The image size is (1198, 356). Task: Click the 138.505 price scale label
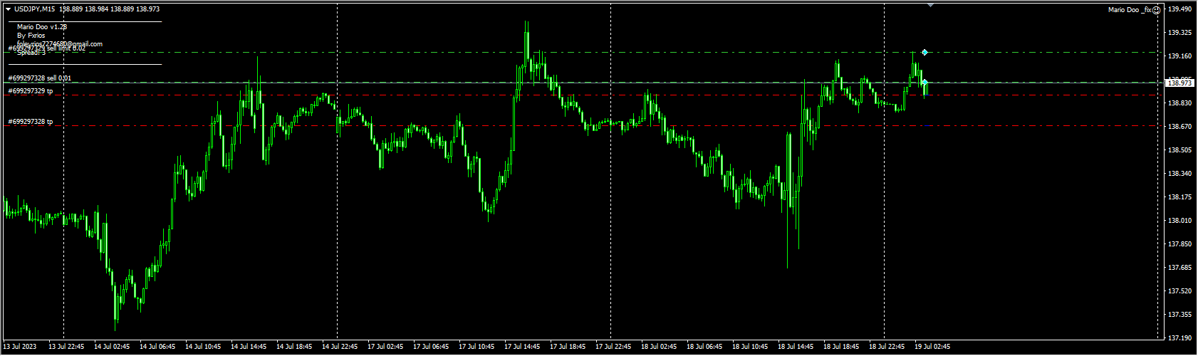[1180, 150]
